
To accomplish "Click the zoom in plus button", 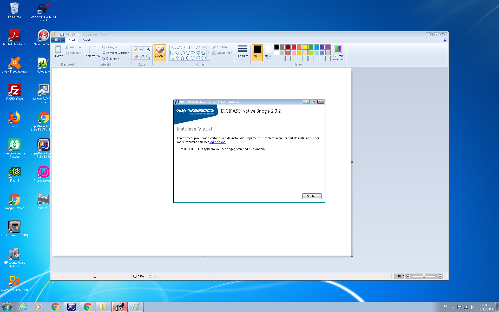I will coord(440,276).
